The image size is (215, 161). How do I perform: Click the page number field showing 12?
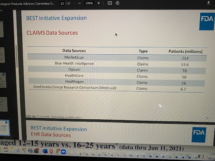tap(62, 3)
